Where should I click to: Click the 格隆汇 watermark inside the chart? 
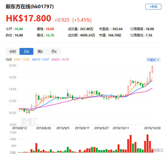tap(29, 121)
